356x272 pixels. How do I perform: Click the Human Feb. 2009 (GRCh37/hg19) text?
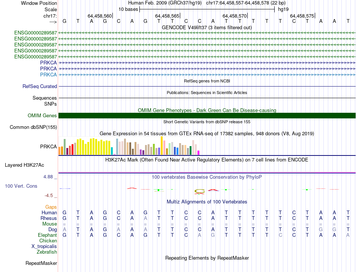coord(165,3)
